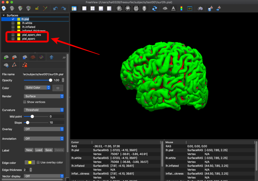Image resolution: width=258 pixels, height=181 pixels.
Task: Enable the Show vertices checkbox
Action: click(x=25, y=102)
